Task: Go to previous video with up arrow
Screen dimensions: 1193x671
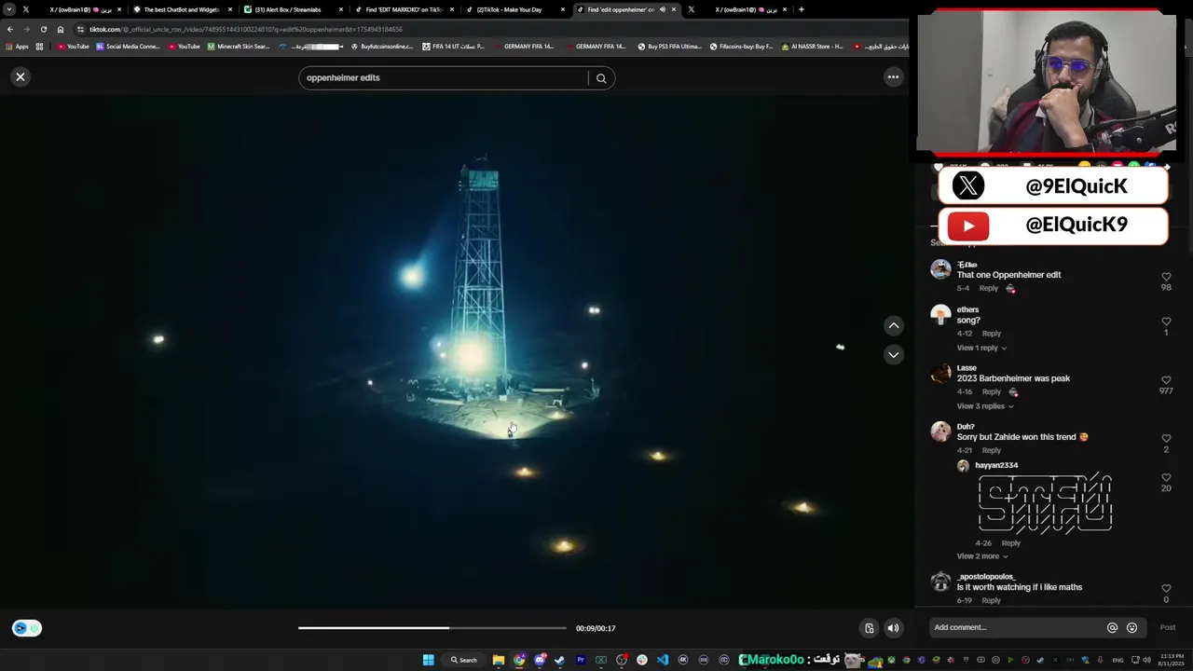Action: click(x=893, y=325)
